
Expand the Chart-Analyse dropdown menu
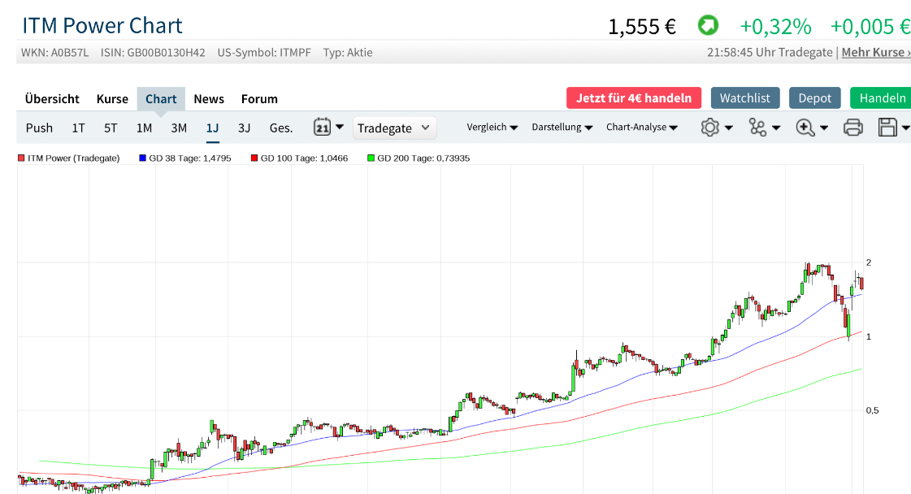click(641, 128)
